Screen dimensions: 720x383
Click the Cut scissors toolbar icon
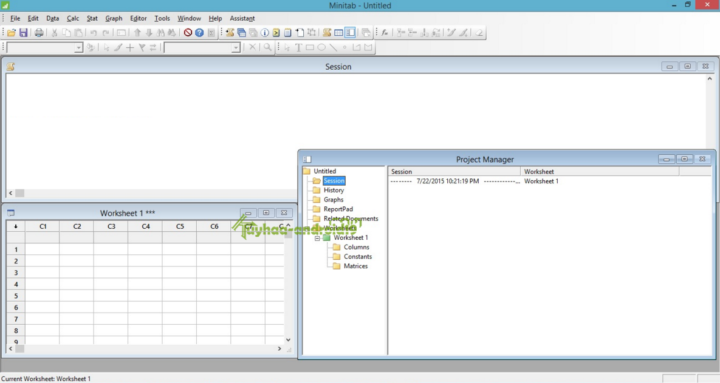coord(54,33)
